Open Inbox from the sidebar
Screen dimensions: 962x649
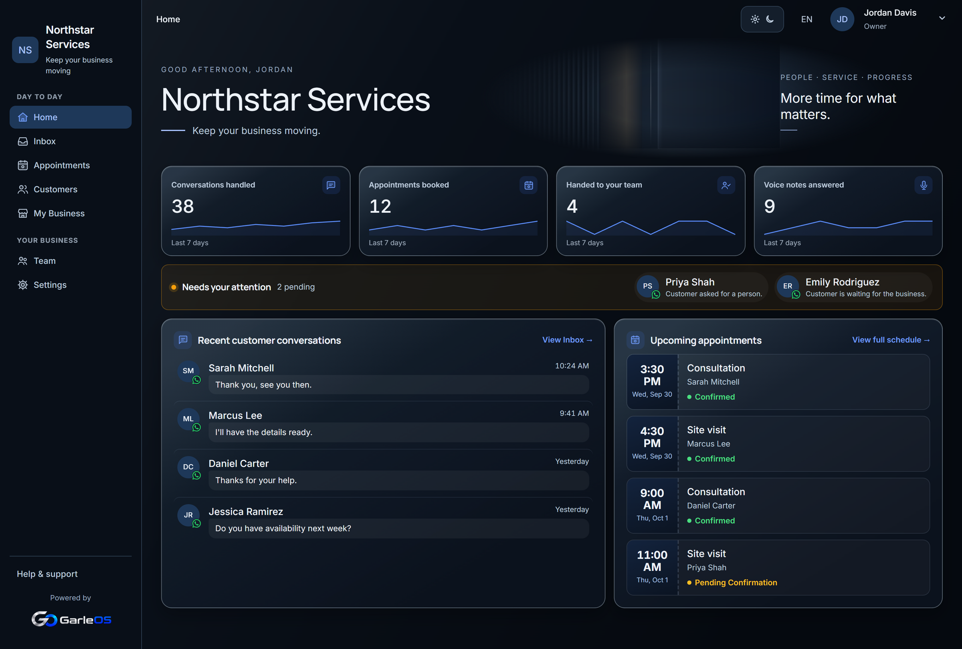point(71,141)
